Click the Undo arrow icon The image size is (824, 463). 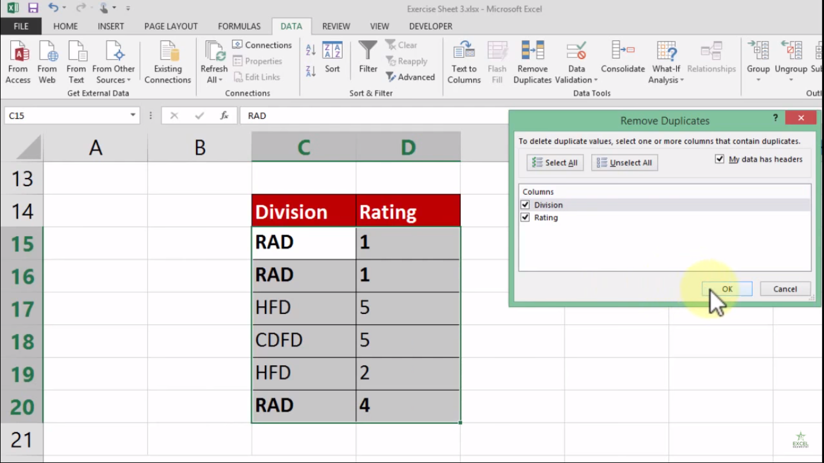click(x=53, y=8)
